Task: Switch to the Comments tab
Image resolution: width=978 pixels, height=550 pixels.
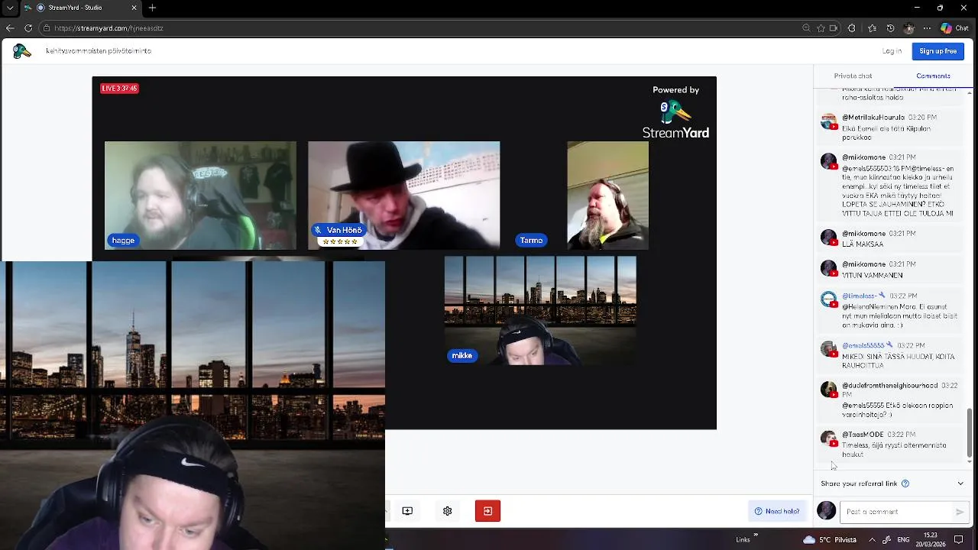Action: pos(933,76)
